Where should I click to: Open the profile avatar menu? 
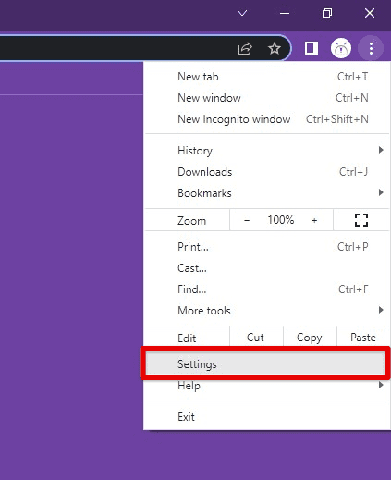click(x=341, y=48)
